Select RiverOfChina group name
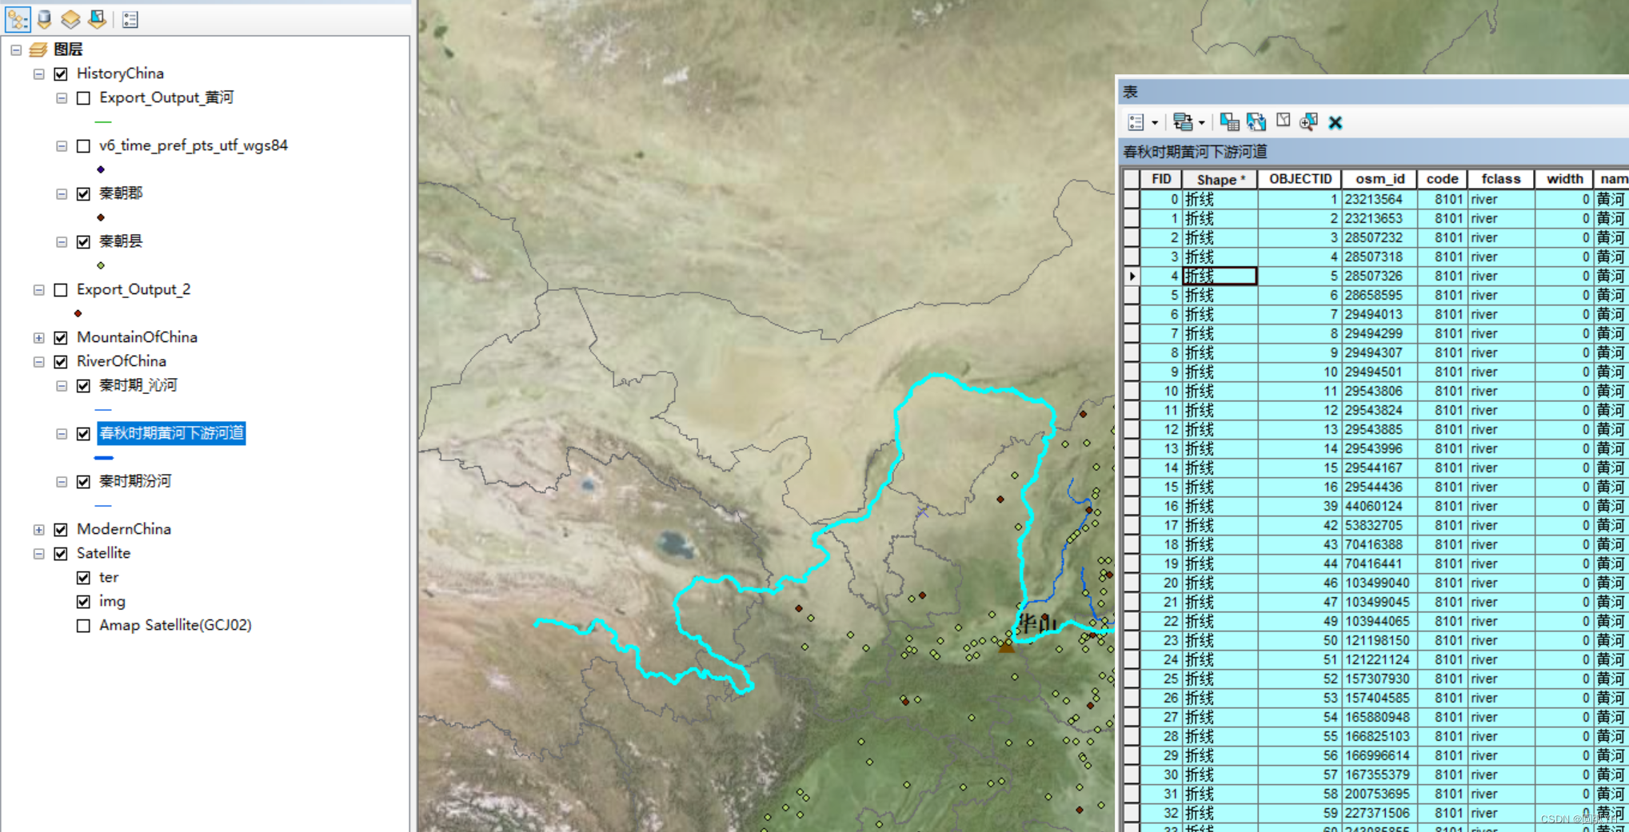This screenshot has width=1629, height=832. (122, 361)
